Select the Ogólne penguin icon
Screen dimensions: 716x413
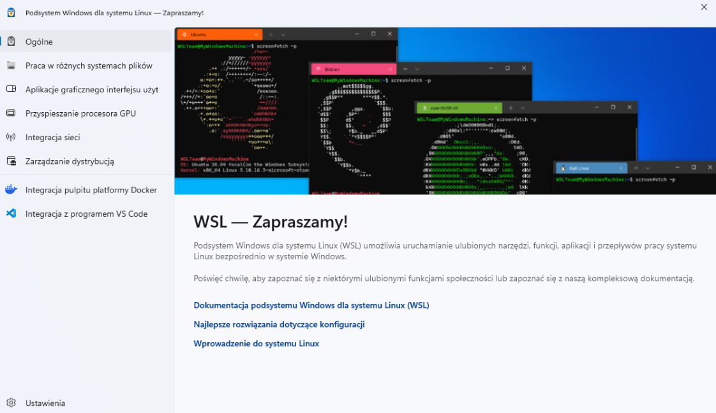(x=11, y=41)
